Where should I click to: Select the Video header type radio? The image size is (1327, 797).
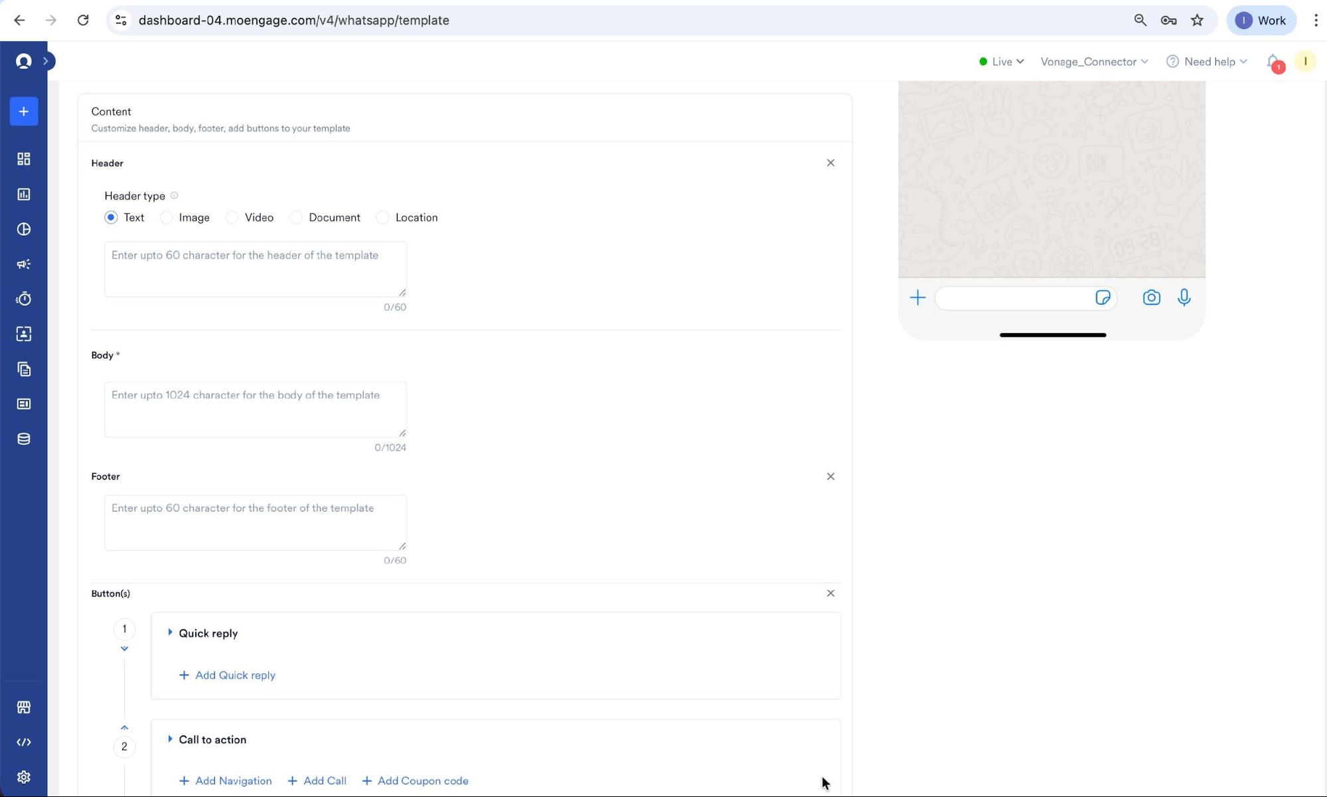(x=232, y=218)
